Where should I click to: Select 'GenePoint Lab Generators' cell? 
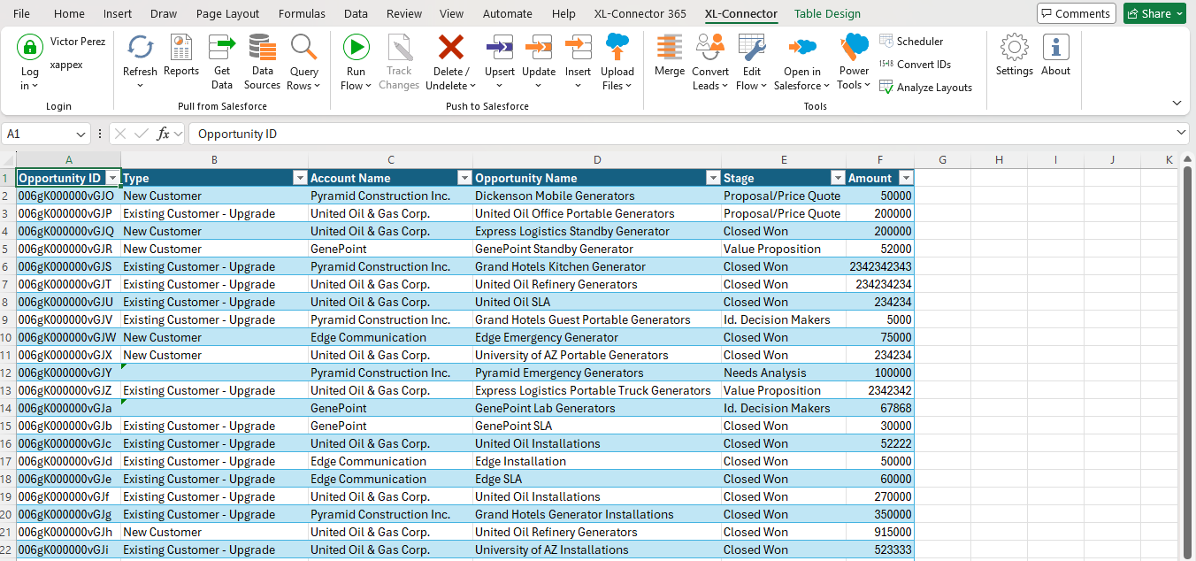(597, 408)
